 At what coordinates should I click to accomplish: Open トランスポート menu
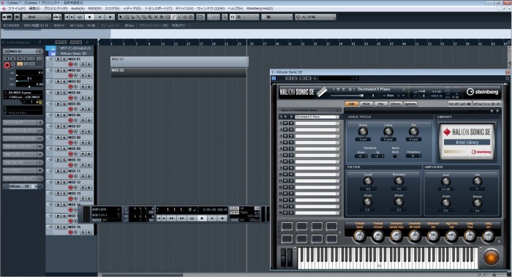coord(158,9)
